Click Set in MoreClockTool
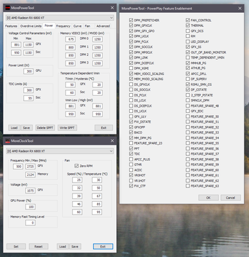Screen dimensions: 249x257 pyautogui.click(x=16, y=247)
